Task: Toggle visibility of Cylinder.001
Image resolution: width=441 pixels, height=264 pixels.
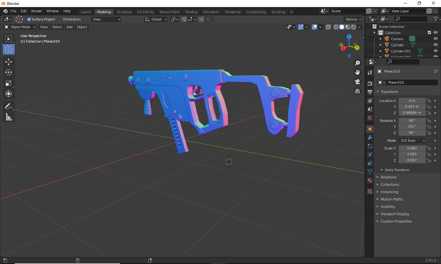Action: pos(435,51)
